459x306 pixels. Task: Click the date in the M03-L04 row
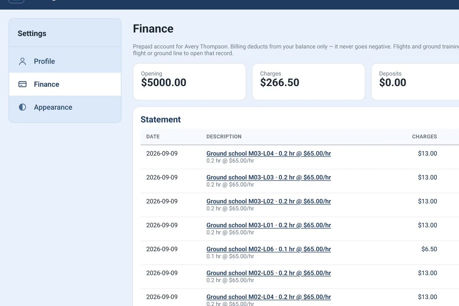(x=162, y=153)
